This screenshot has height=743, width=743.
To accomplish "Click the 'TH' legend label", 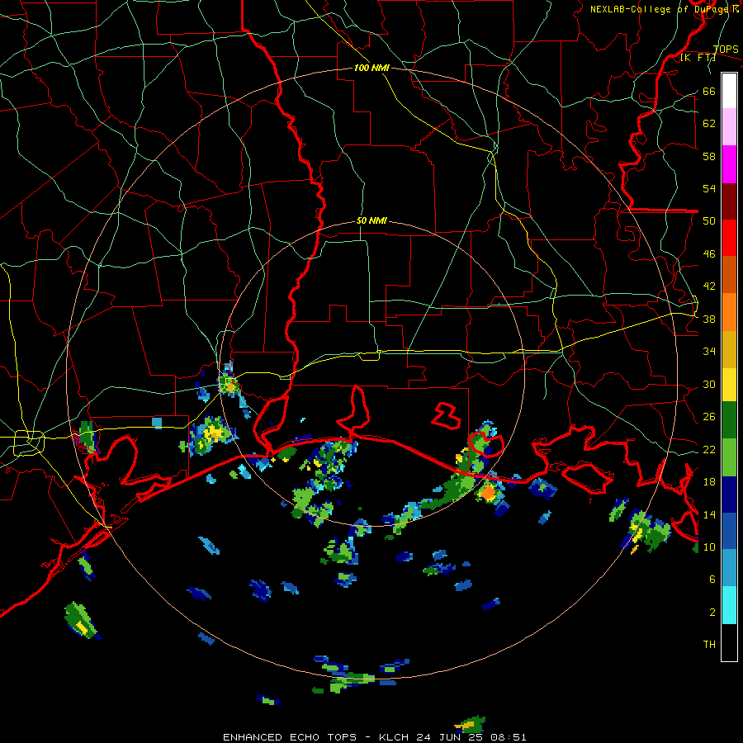I will (709, 644).
